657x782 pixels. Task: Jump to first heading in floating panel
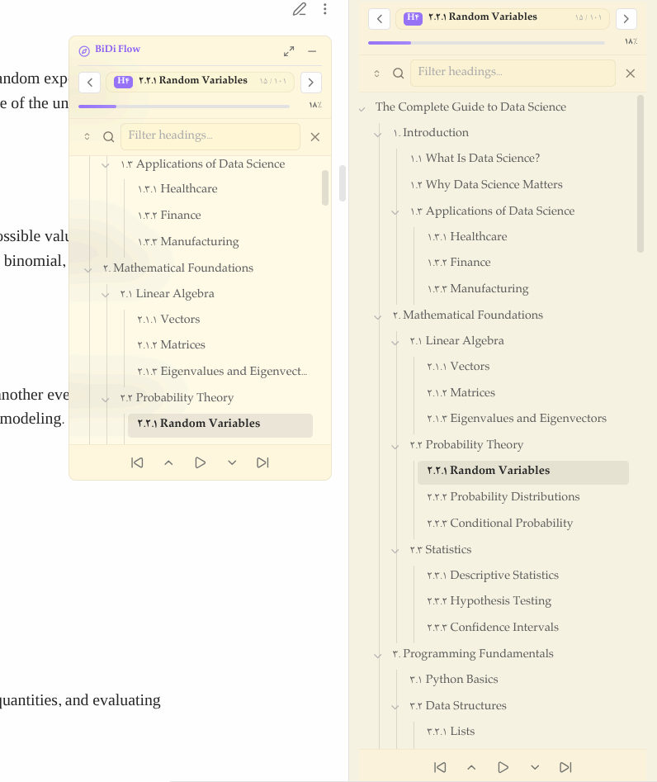point(137,462)
